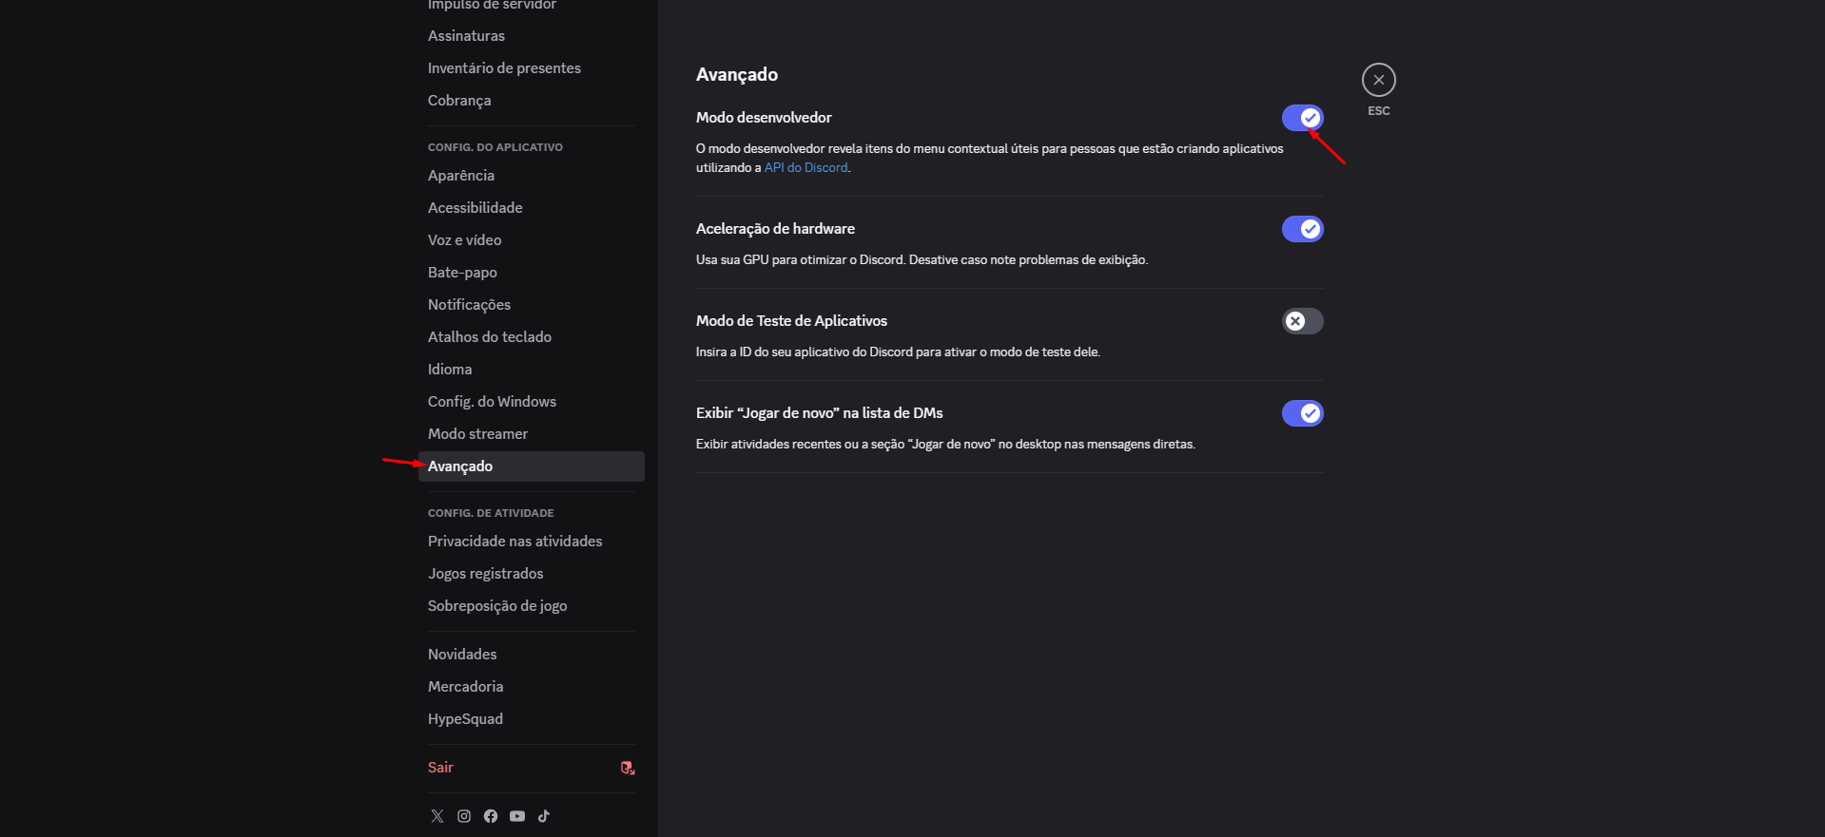This screenshot has width=1825, height=837.
Task: Open Aparência settings
Action: [x=532, y=176]
